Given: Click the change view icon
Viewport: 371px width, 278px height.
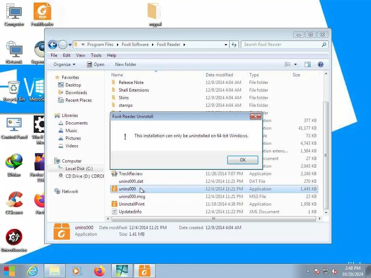Looking at the screenshot, I should 287,64.
